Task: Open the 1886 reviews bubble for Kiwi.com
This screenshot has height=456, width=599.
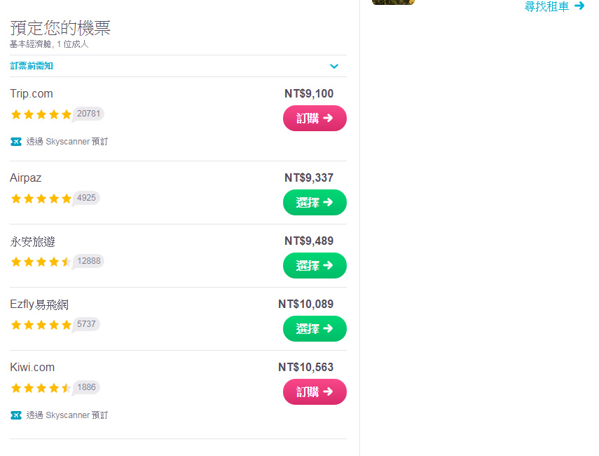Action: pyautogui.click(x=86, y=387)
